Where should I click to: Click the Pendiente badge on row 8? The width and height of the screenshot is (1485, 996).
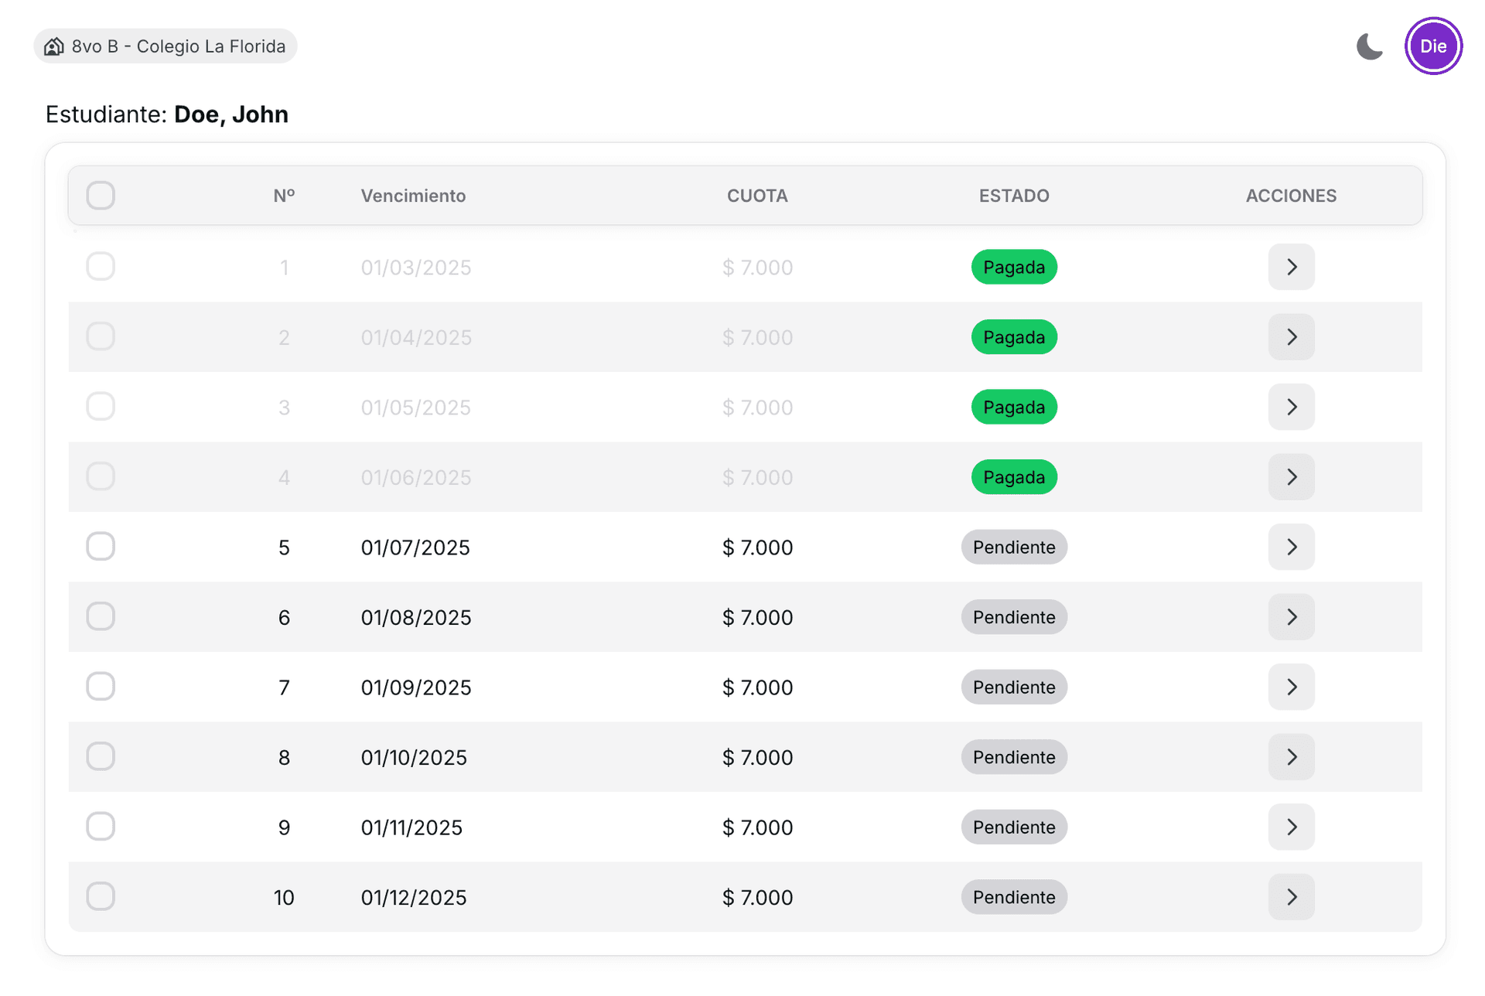tap(1014, 757)
